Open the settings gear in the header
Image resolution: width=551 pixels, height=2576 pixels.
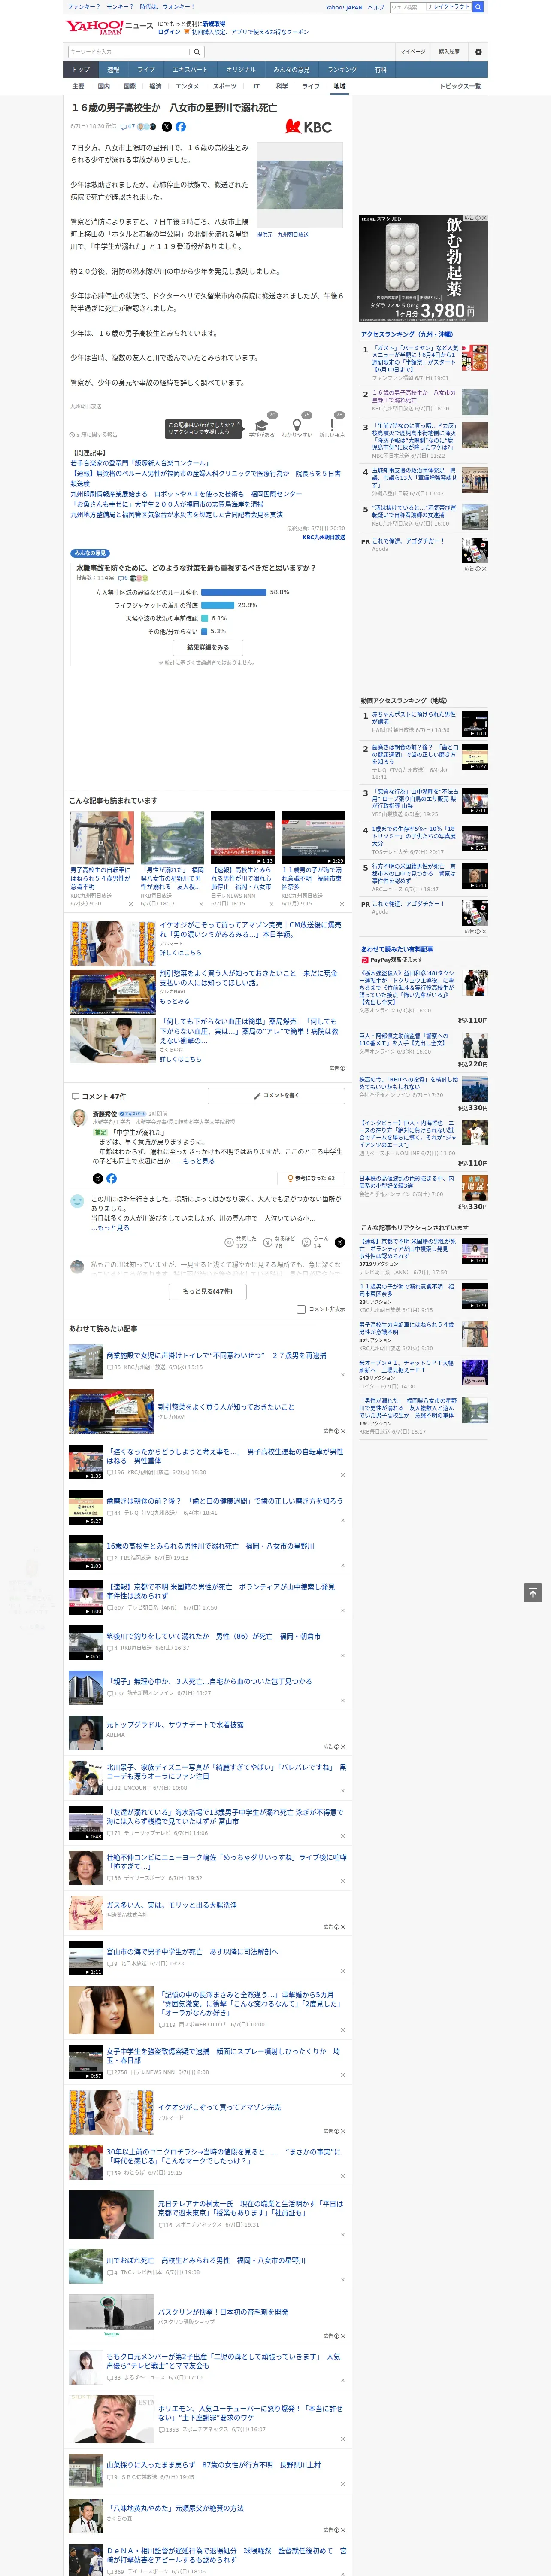(478, 52)
